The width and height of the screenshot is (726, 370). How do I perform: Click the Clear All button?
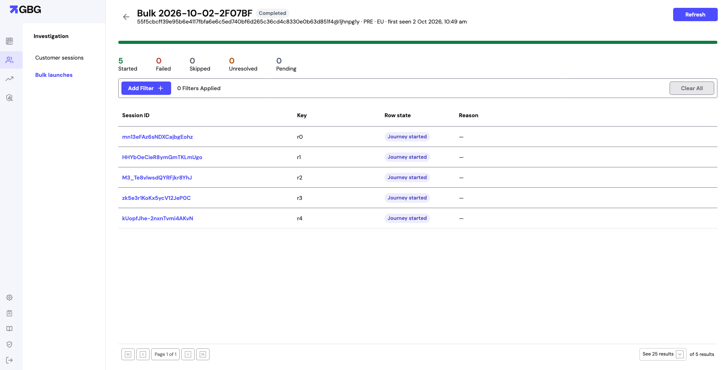pyautogui.click(x=692, y=88)
